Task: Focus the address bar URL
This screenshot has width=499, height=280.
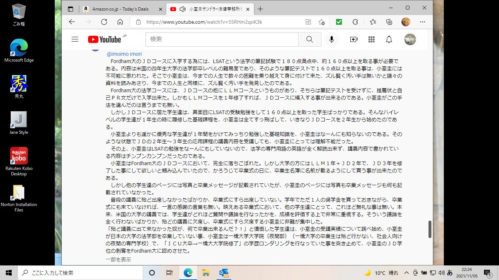Action: click(204, 22)
